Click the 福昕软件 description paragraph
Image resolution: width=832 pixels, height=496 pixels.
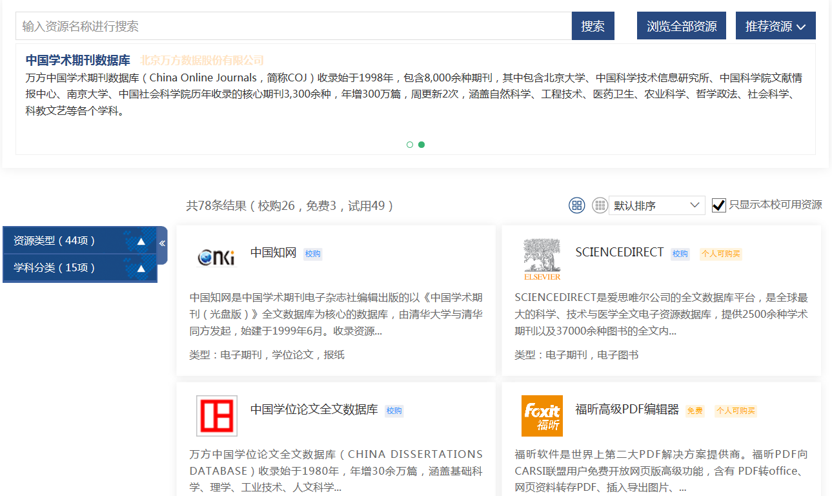tap(662, 471)
